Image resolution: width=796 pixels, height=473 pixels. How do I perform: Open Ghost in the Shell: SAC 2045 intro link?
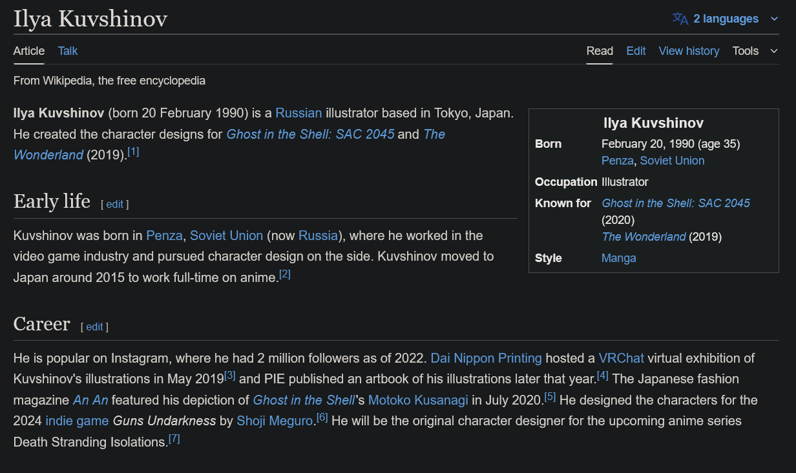tap(310, 134)
